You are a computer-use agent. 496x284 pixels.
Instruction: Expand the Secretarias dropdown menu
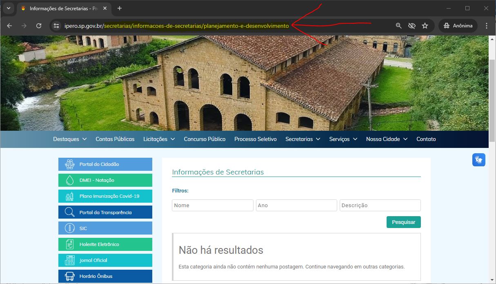coord(302,139)
